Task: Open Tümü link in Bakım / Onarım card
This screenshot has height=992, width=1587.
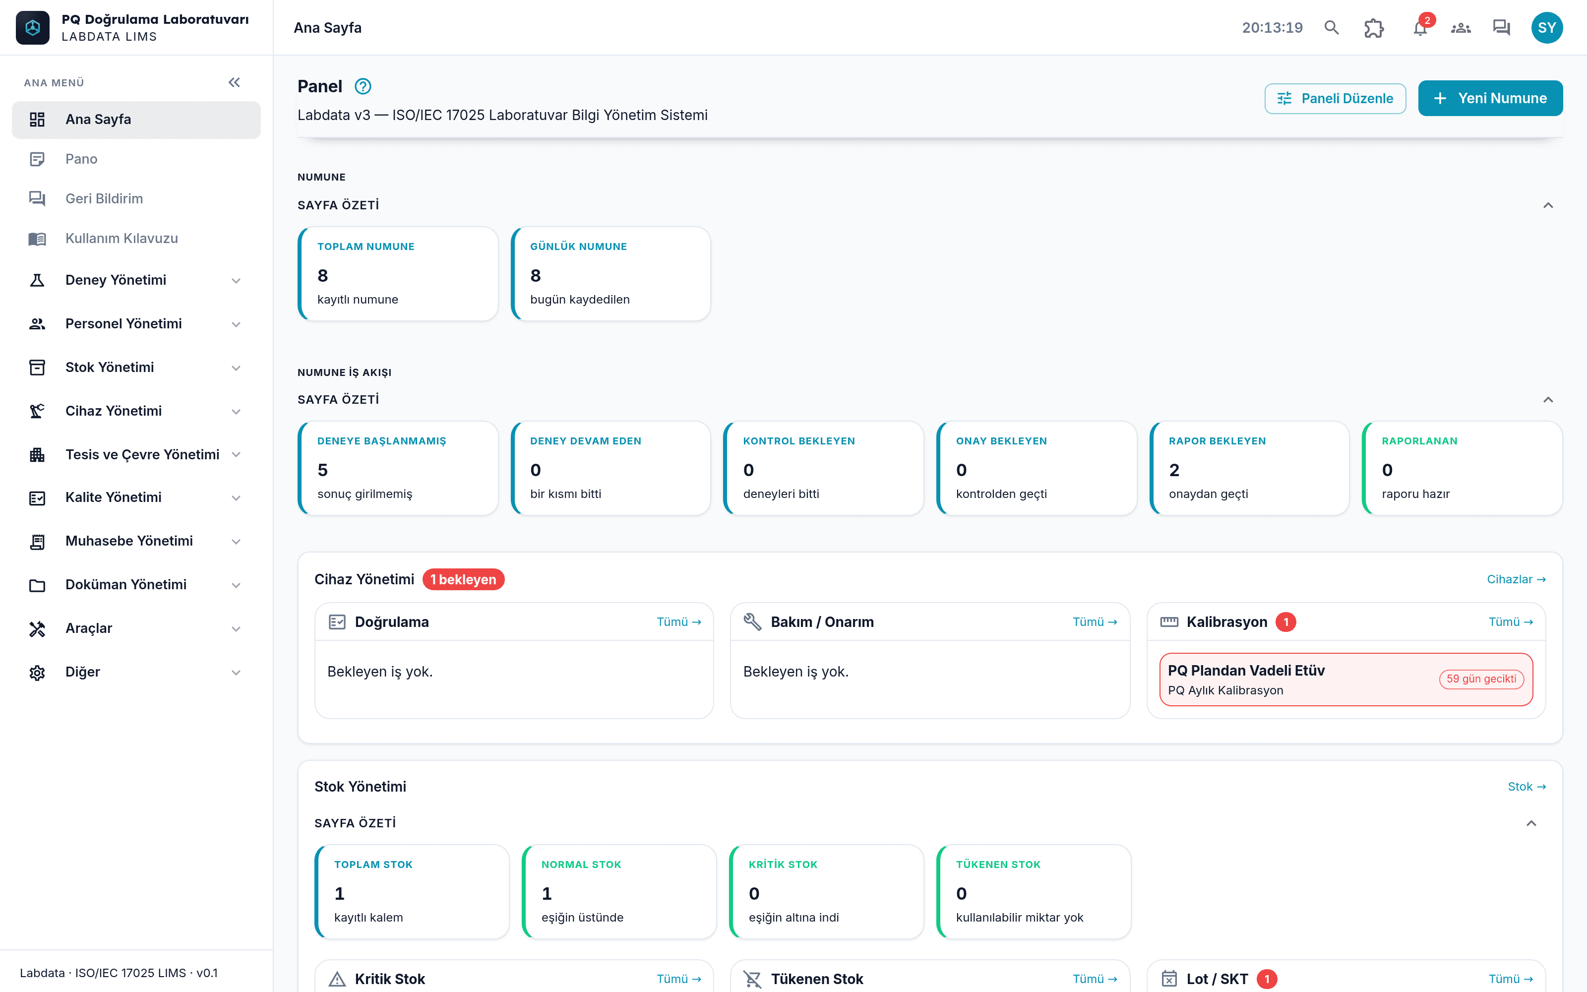Action: [1095, 621]
